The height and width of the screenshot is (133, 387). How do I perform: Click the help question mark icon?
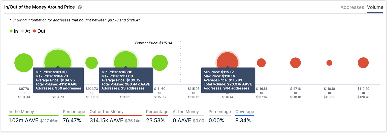tap(80, 7)
